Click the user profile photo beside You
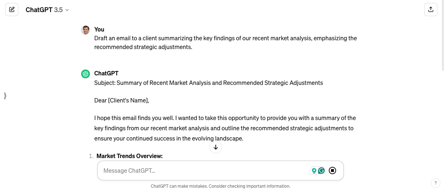 click(x=85, y=30)
